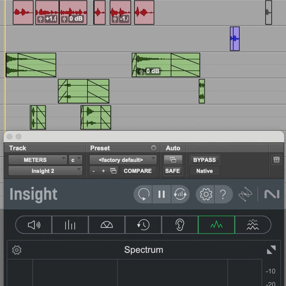
Task: Select the gray clip at the far right
Action: [x=268, y=12]
